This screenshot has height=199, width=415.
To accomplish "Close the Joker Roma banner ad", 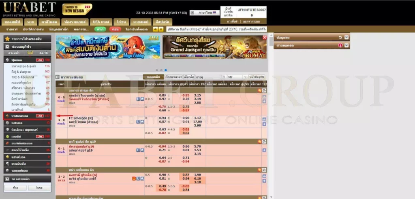I will [264, 38].
